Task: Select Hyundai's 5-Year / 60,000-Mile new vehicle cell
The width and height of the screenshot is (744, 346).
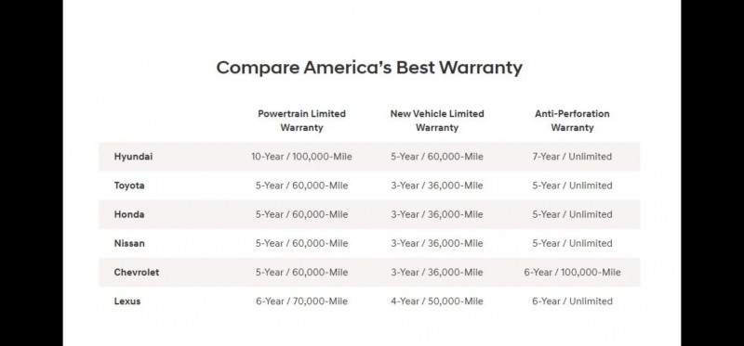Action: coord(437,157)
